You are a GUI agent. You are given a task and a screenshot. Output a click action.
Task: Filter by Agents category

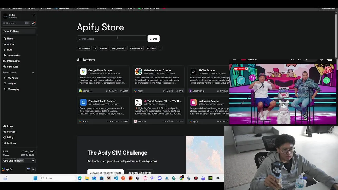click(x=104, y=48)
